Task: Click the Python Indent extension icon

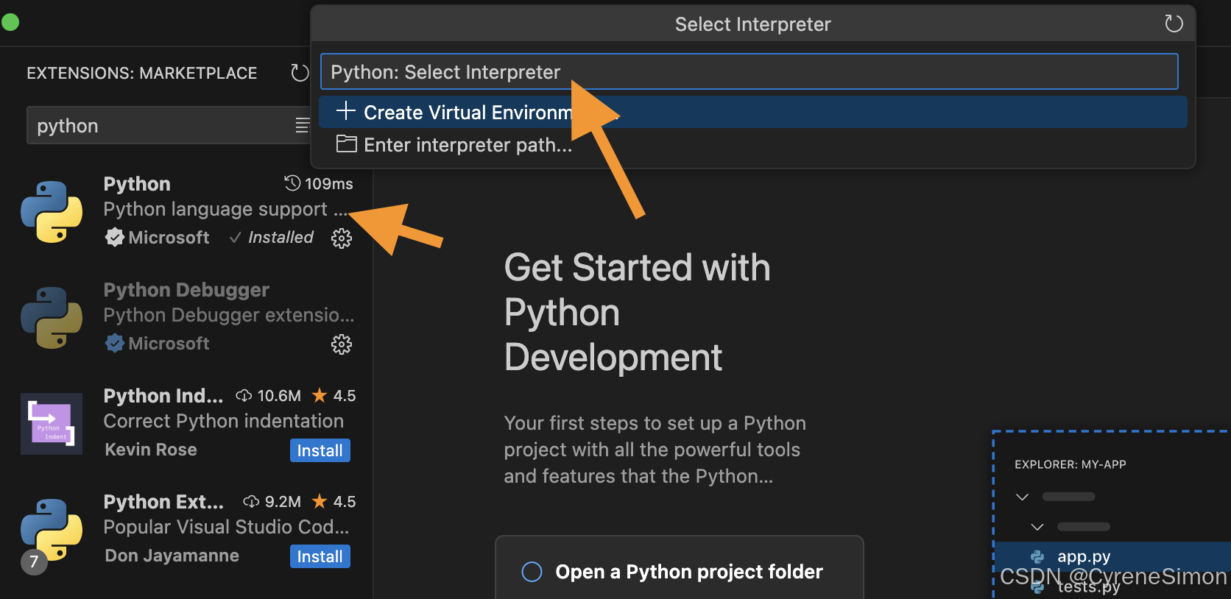Action: tap(52, 424)
